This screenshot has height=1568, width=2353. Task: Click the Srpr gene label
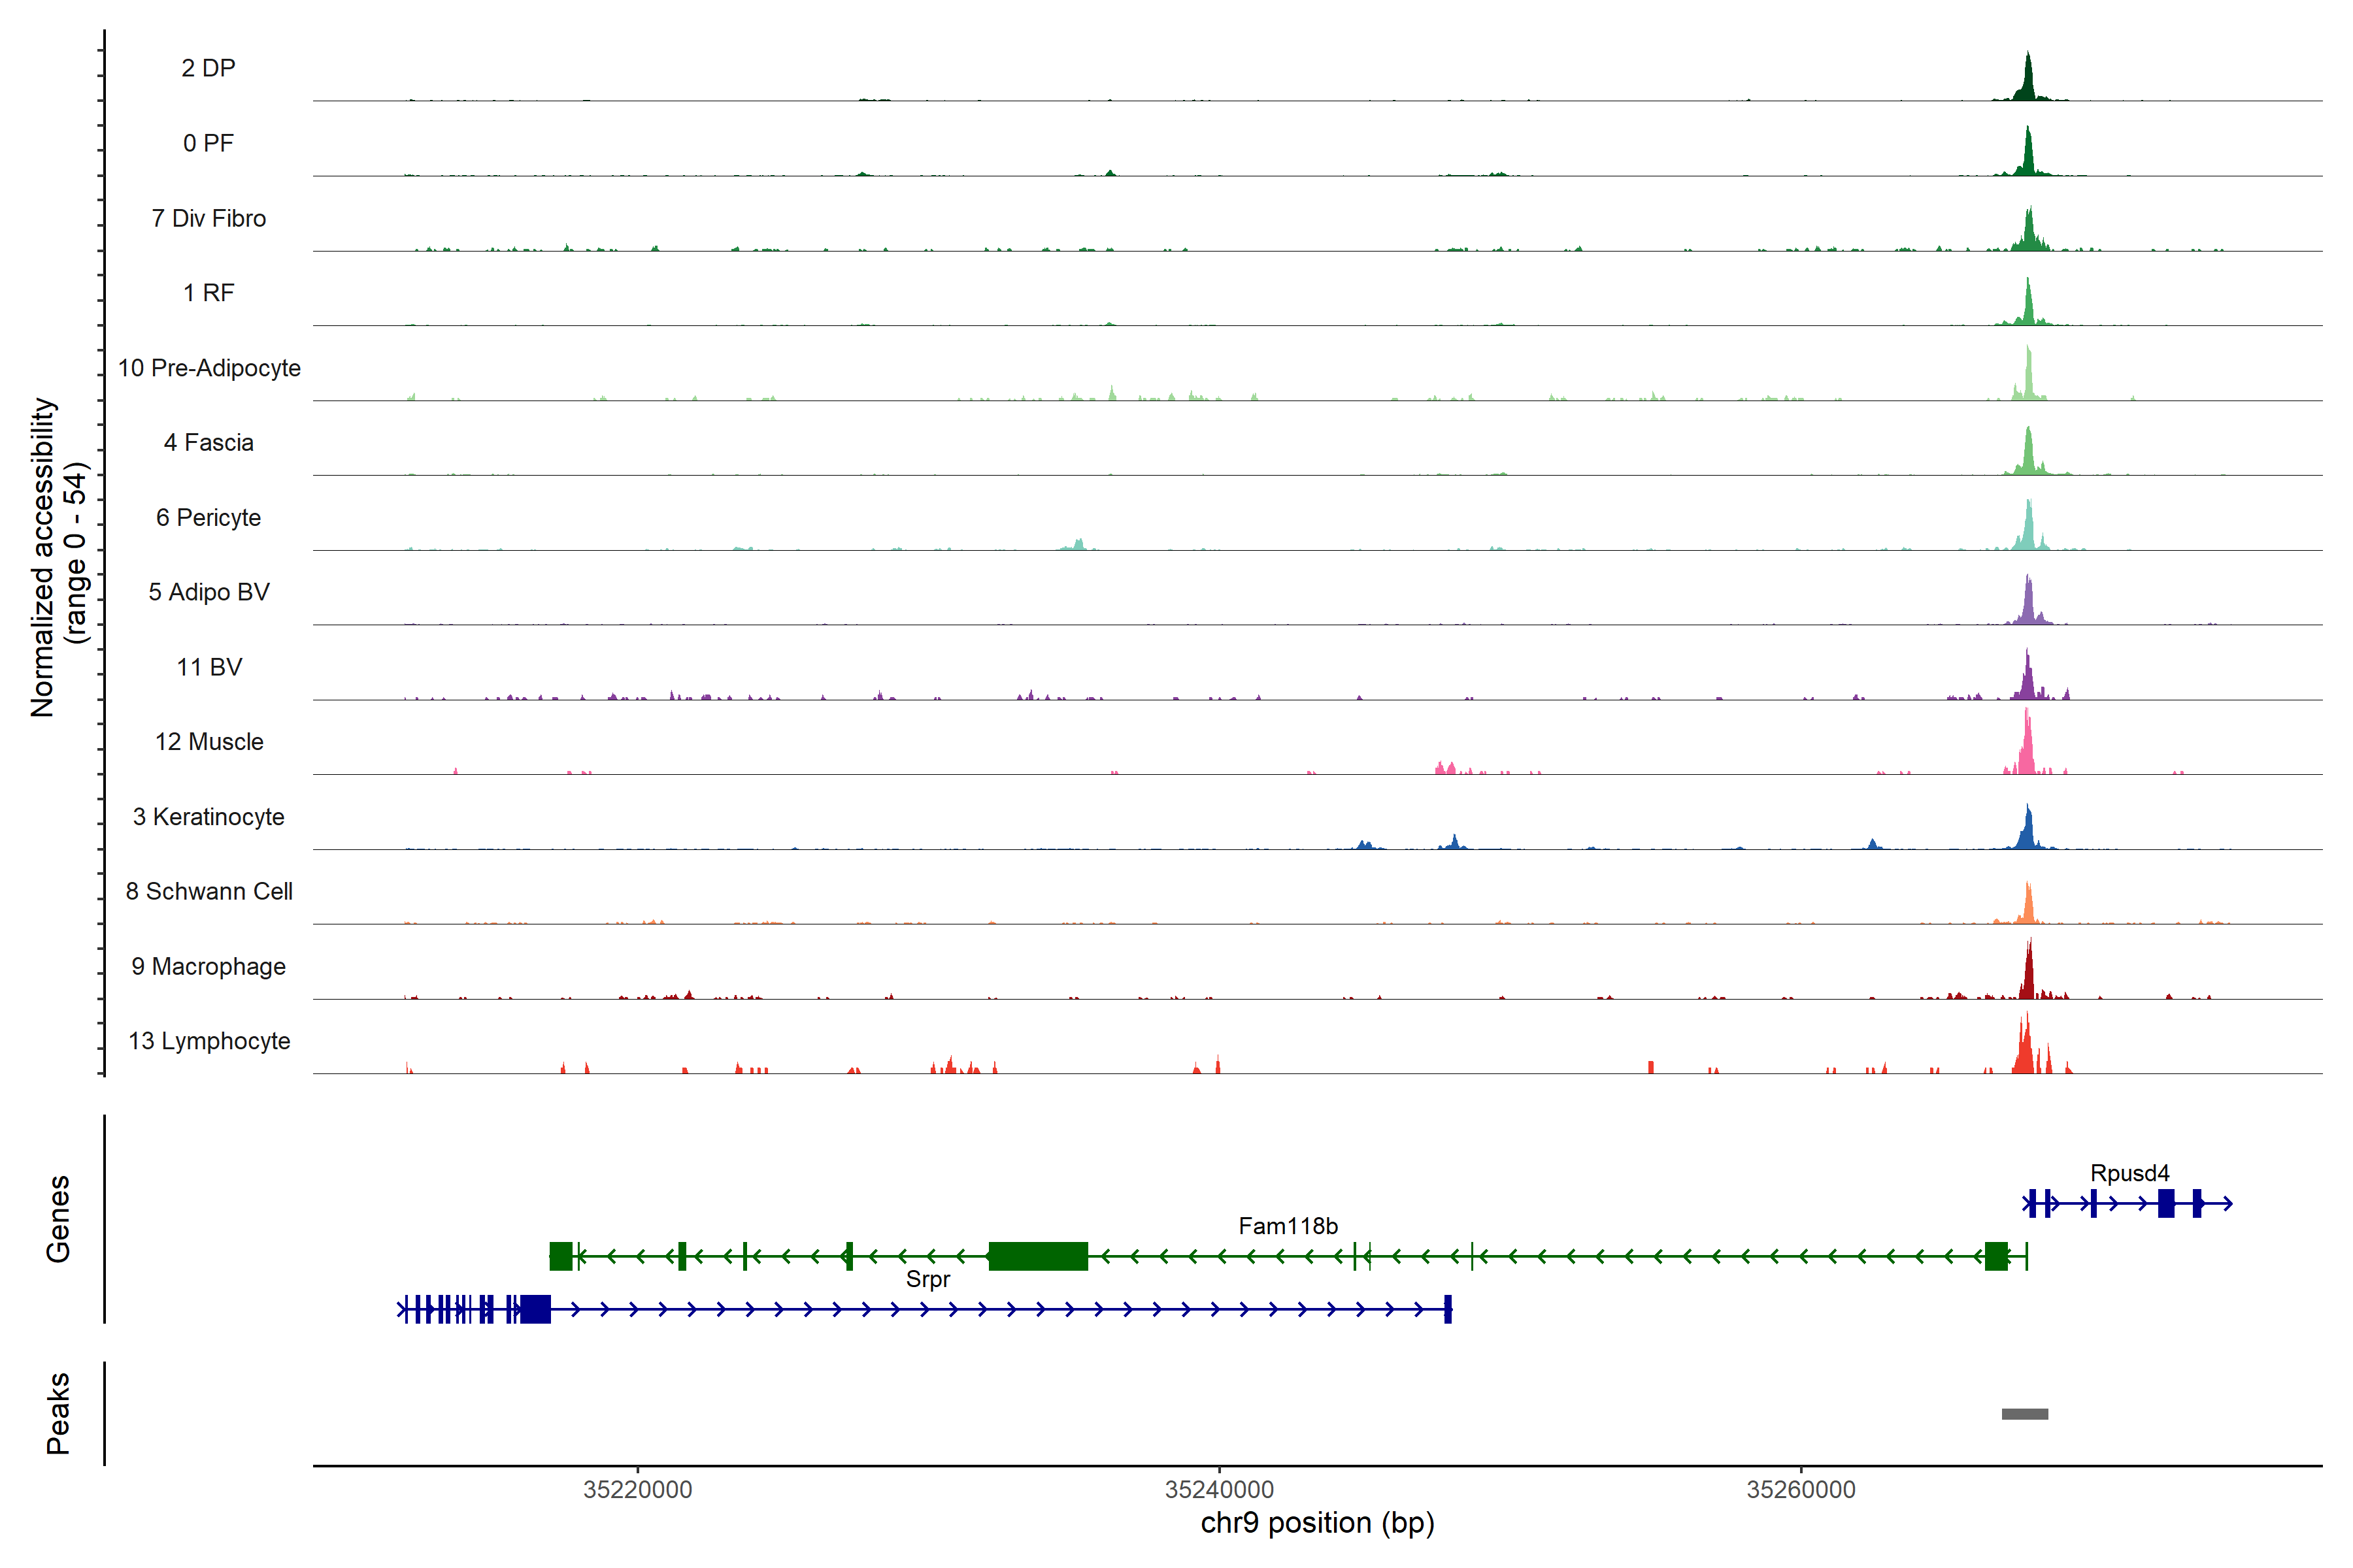pos(927,1279)
